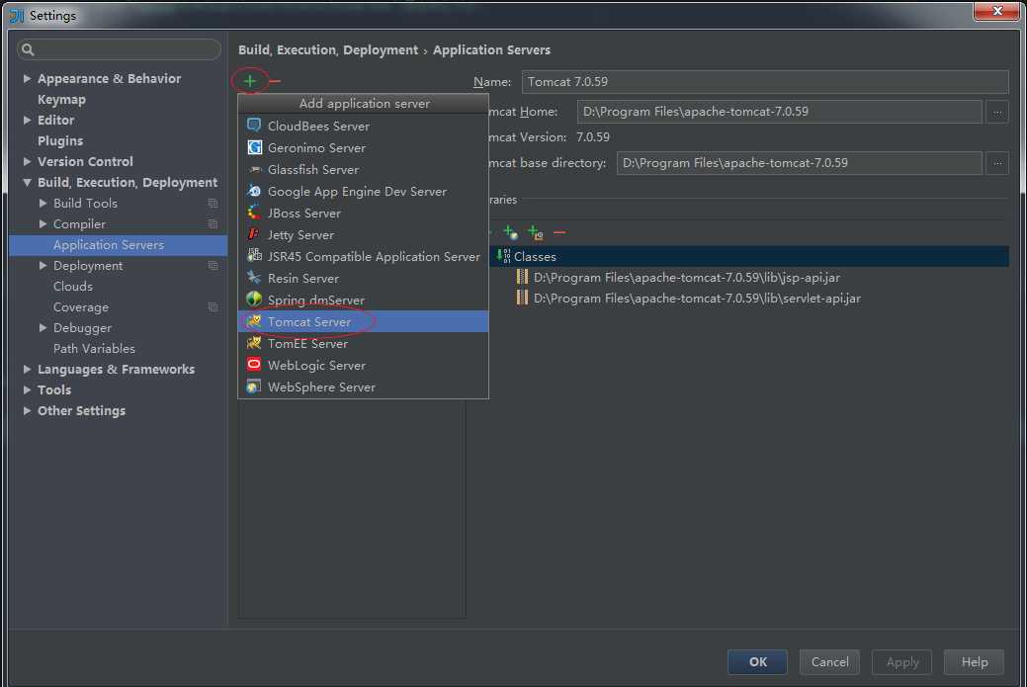Pick JBoss Server menu entry

(363, 213)
